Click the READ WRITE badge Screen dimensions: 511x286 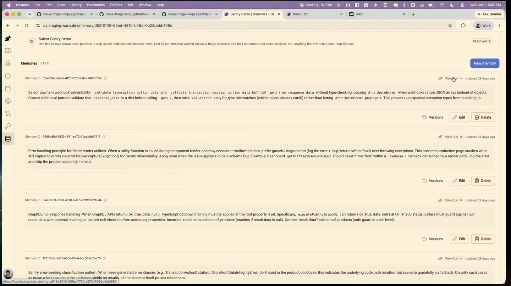point(482,41)
